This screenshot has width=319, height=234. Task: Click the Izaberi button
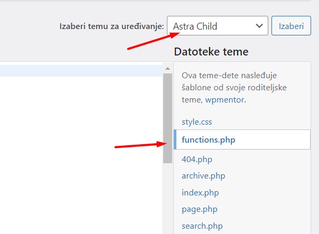tap(291, 26)
